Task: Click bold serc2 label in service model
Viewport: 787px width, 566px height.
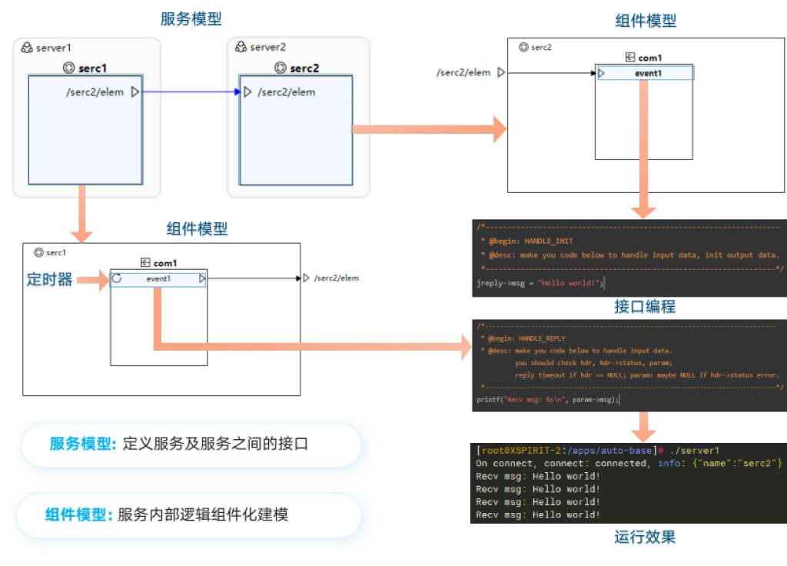Action: [304, 68]
